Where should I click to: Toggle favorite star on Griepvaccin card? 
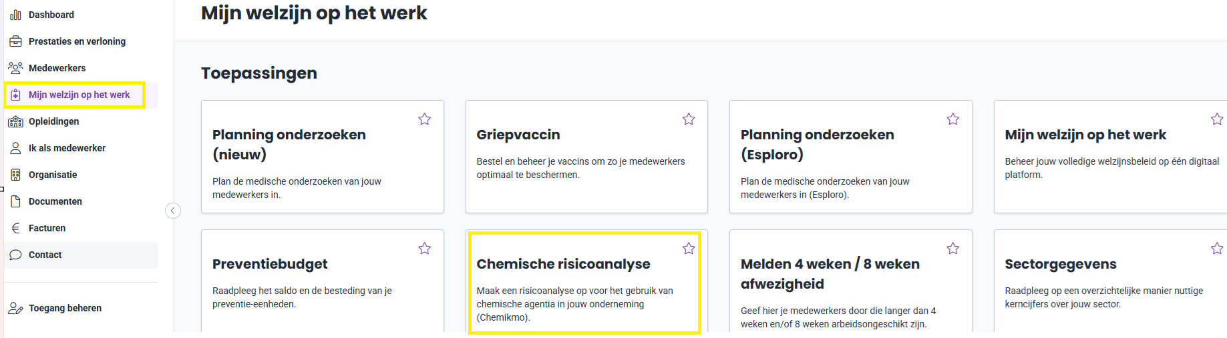[689, 119]
